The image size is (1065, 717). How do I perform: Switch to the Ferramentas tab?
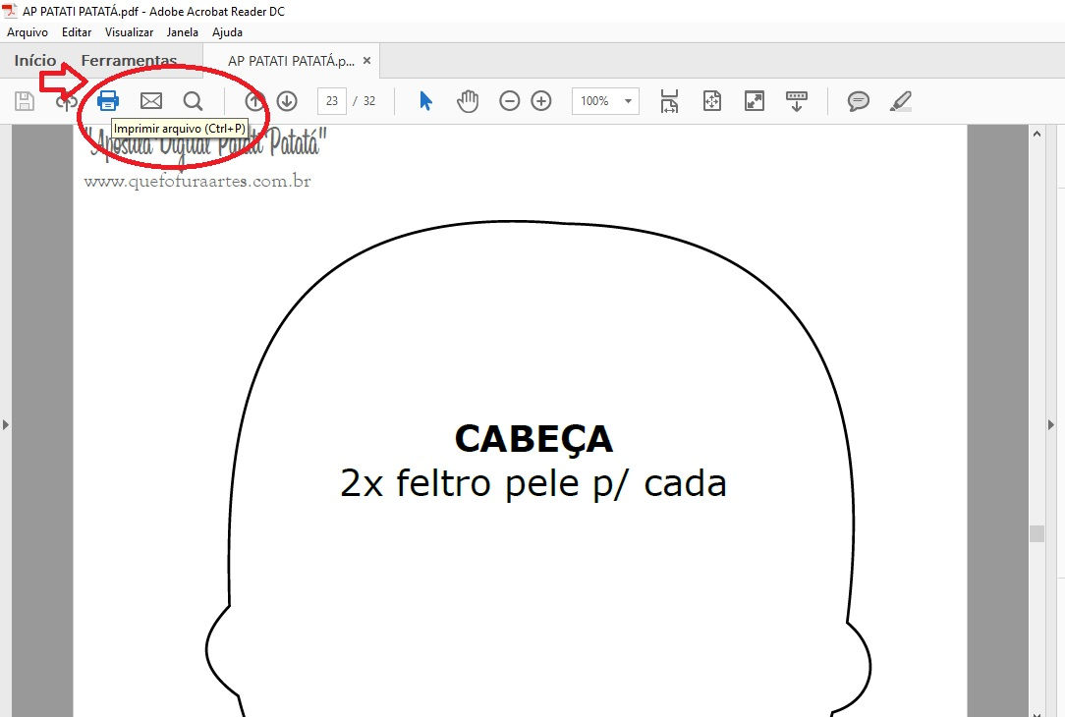pos(130,60)
